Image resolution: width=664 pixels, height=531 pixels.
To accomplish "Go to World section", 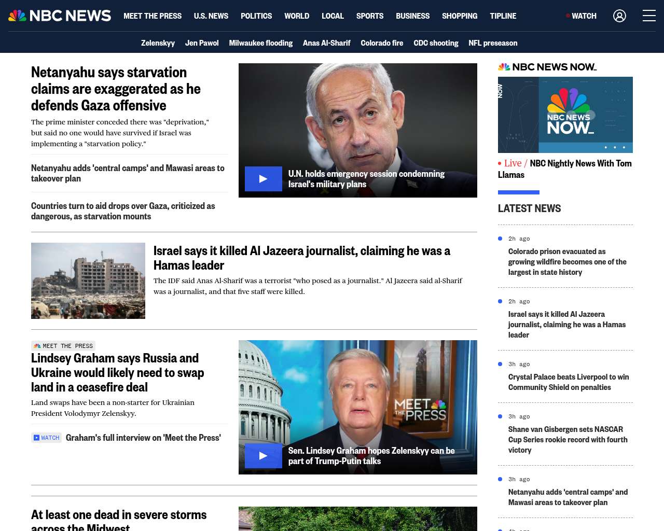I will click(x=297, y=16).
